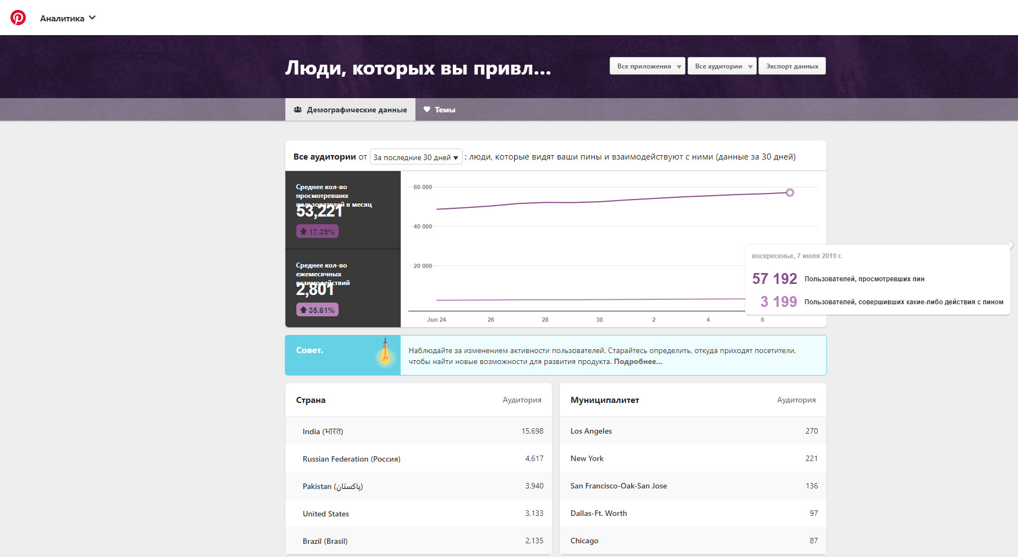Click the light bulb tip icon

385,354
